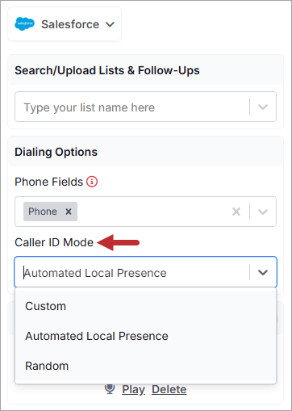The image size is (292, 411).
Task: Click the Search/Upload Lists & Follow-Ups header
Action: 107,70
